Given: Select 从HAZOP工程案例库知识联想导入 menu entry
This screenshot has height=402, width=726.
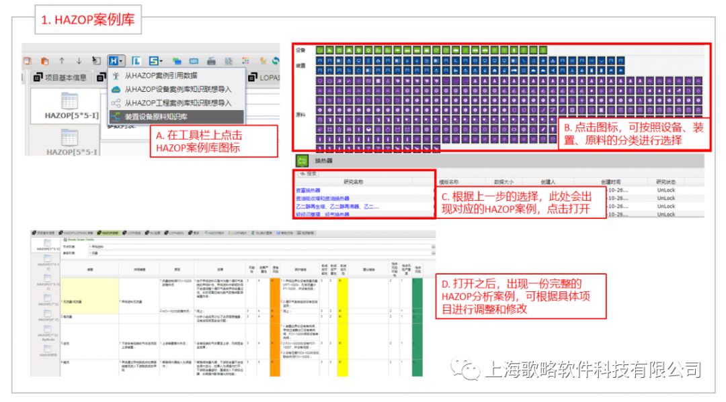Looking at the screenshot, I should pos(177,103).
